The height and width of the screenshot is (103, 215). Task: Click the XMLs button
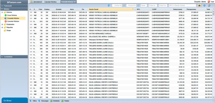[x=33, y=101]
